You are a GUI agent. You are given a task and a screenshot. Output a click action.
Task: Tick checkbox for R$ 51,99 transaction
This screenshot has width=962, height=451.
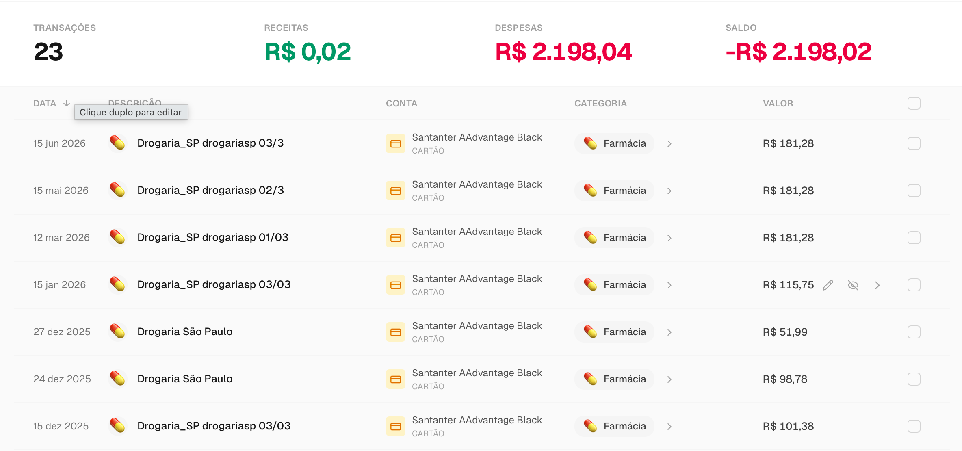914,332
